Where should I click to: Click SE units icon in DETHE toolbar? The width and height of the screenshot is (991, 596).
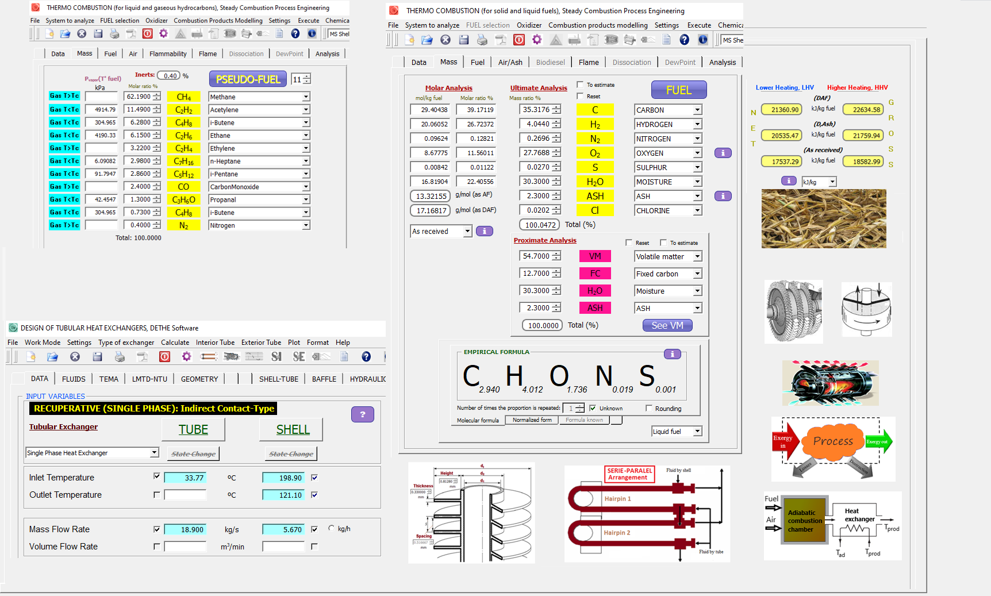click(299, 357)
